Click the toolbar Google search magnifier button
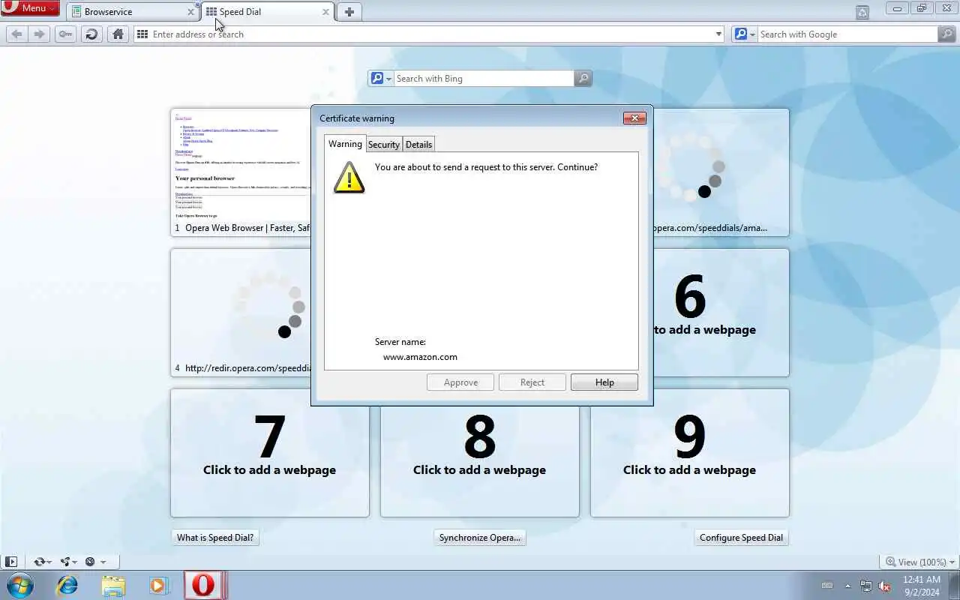 coord(946,34)
